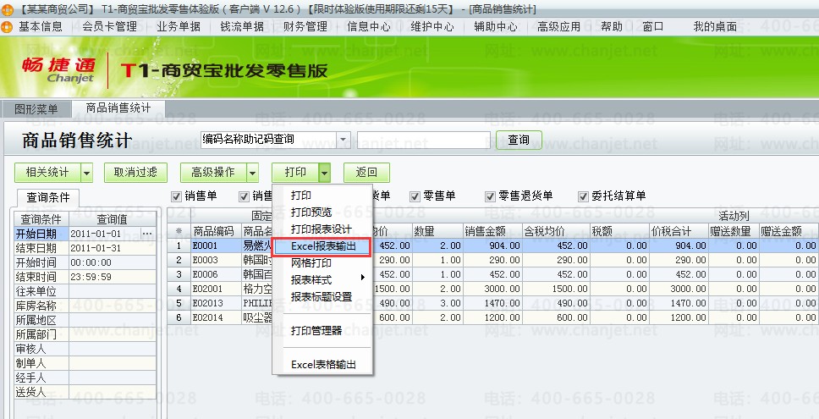The width and height of the screenshot is (819, 419).
Task: Expand the 高级操作 dropdown arrow
Action: coord(252,173)
